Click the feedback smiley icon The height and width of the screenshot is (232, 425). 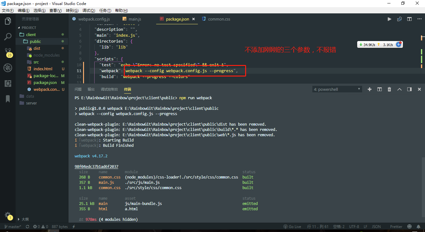coord(409,227)
